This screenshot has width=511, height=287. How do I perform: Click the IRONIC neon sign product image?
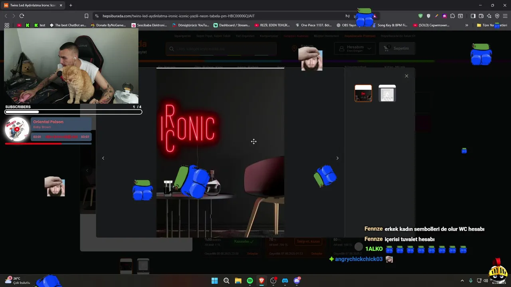[220, 153]
